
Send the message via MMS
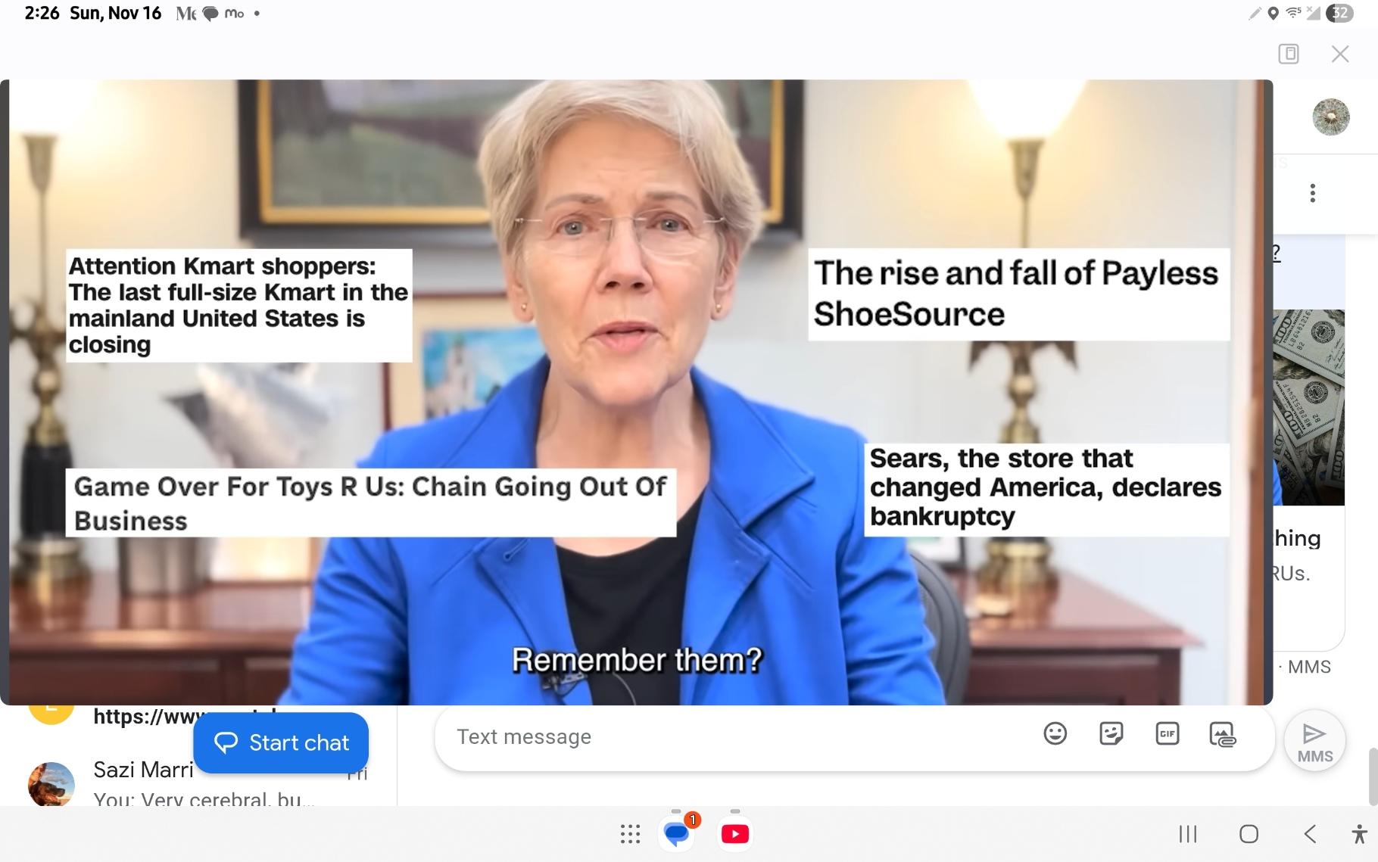tap(1314, 741)
